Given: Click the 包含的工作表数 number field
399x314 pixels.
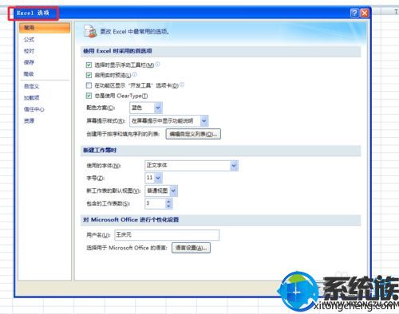Looking at the screenshot, I should point(156,204).
